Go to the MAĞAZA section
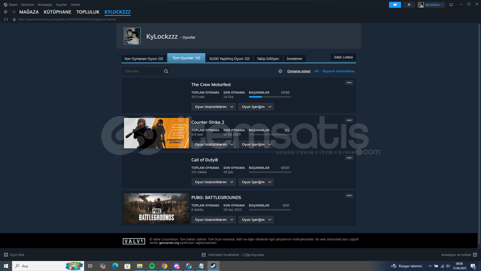The height and width of the screenshot is (271, 481). click(29, 12)
